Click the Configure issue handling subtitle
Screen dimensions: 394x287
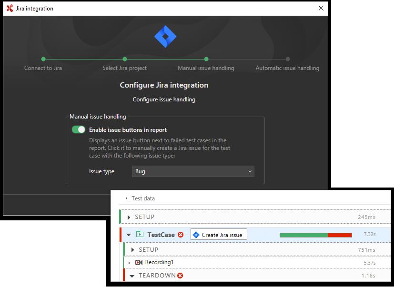pos(164,99)
